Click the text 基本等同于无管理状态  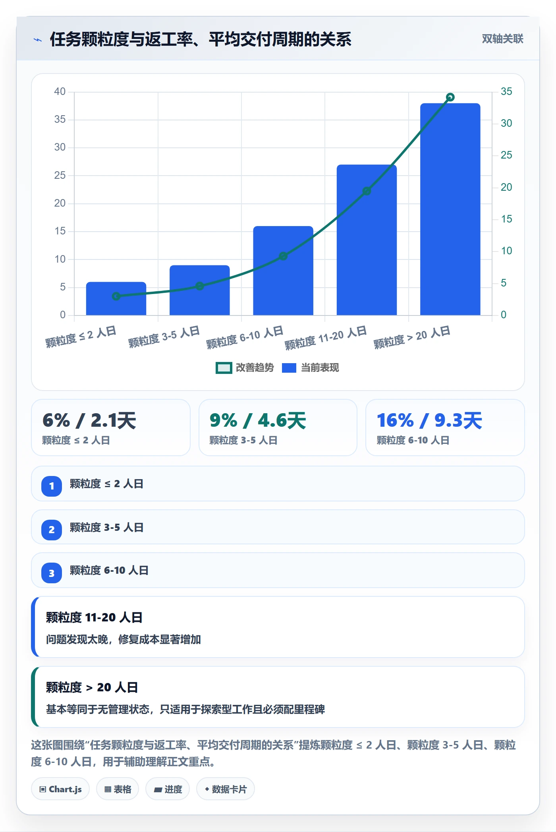[x=97, y=709]
